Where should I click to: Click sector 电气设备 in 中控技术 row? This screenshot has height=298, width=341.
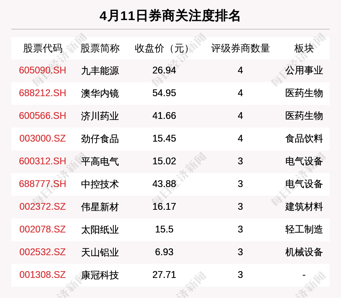[304, 184]
